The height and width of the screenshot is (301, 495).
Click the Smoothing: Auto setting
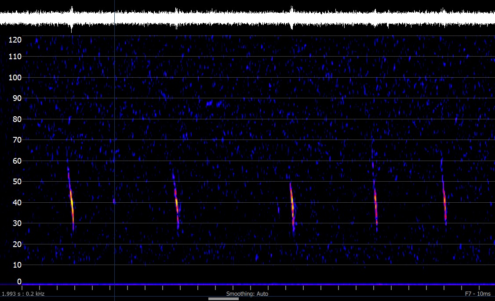tap(247, 294)
